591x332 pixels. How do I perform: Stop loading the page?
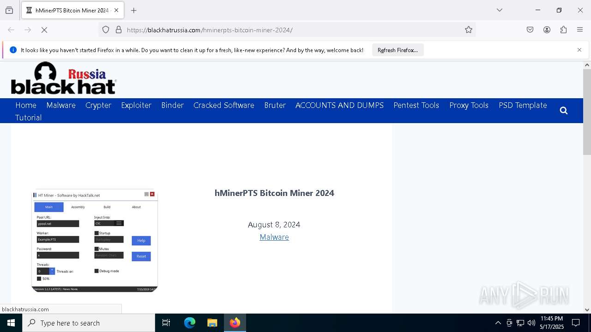[44, 30]
